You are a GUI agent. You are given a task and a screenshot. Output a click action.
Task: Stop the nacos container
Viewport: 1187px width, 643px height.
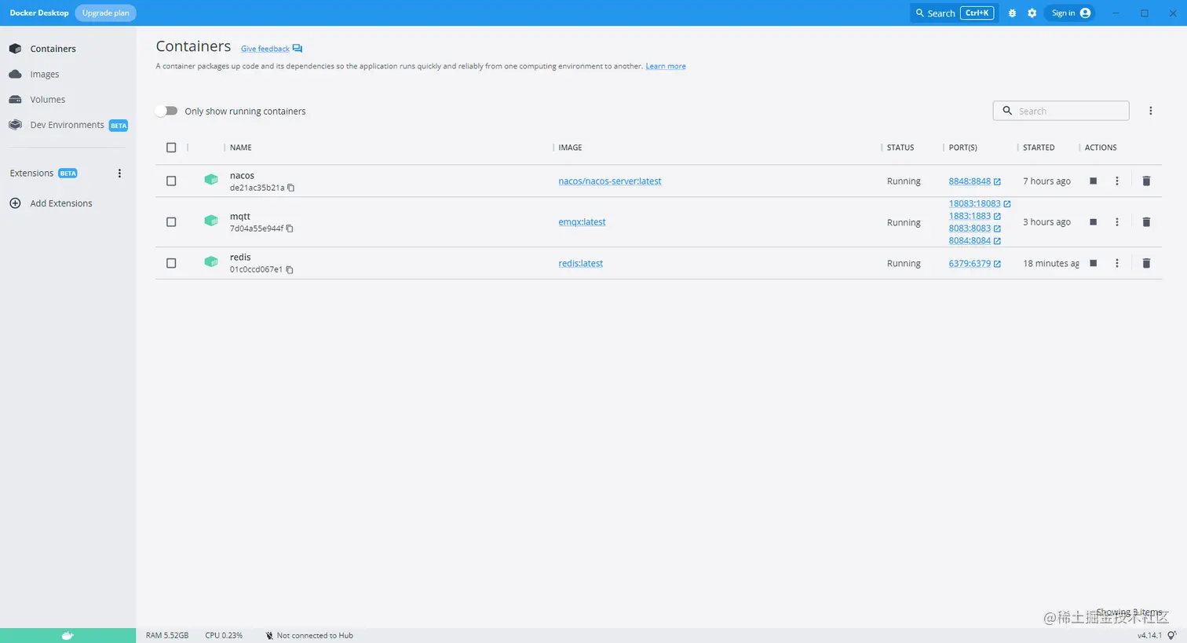point(1093,181)
